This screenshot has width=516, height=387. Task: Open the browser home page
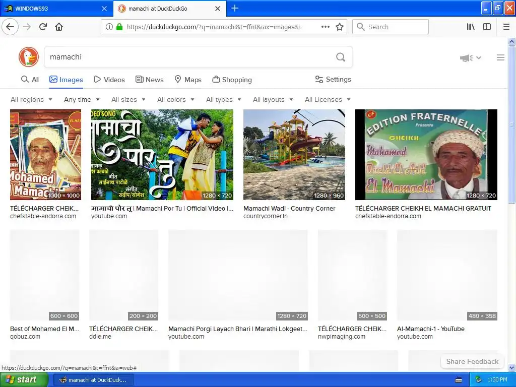59,27
